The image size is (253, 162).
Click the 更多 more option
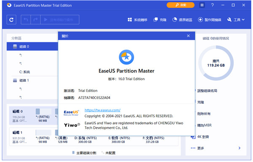tap(201, 148)
